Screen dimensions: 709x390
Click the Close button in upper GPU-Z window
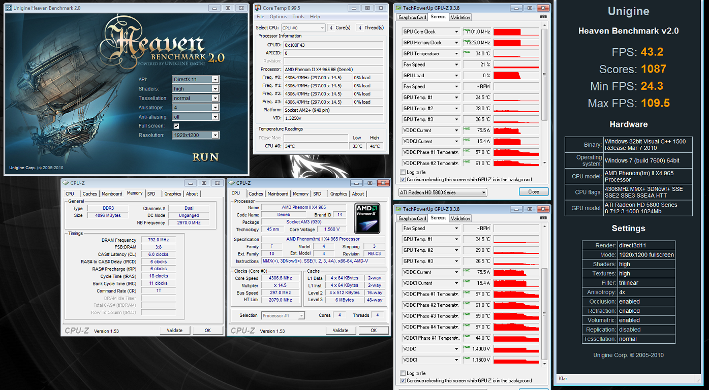click(x=534, y=192)
